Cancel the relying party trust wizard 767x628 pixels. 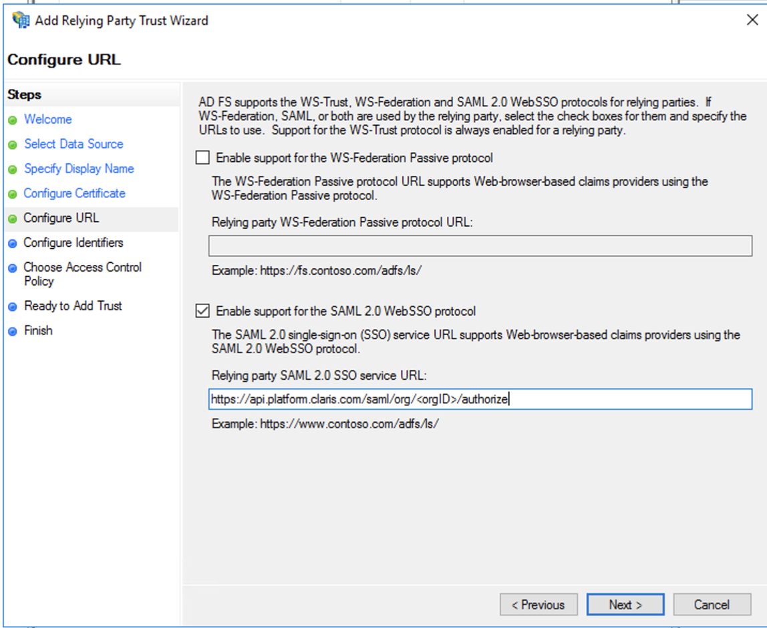712,605
